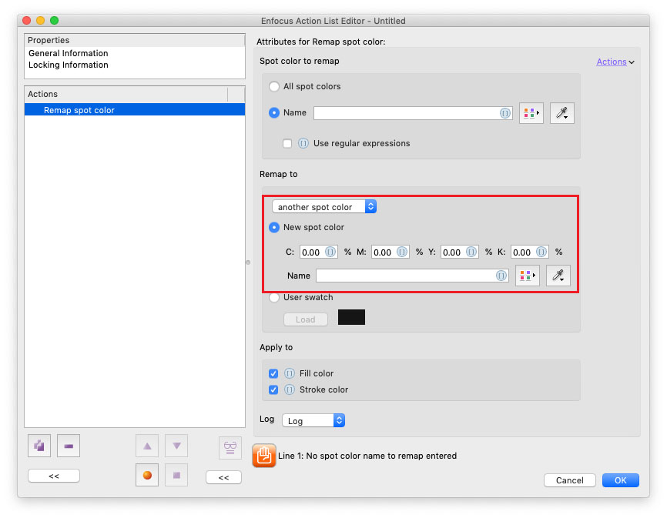Click variable icon in C value field
Viewport: 667px width, 518px height.
[x=330, y=252]
